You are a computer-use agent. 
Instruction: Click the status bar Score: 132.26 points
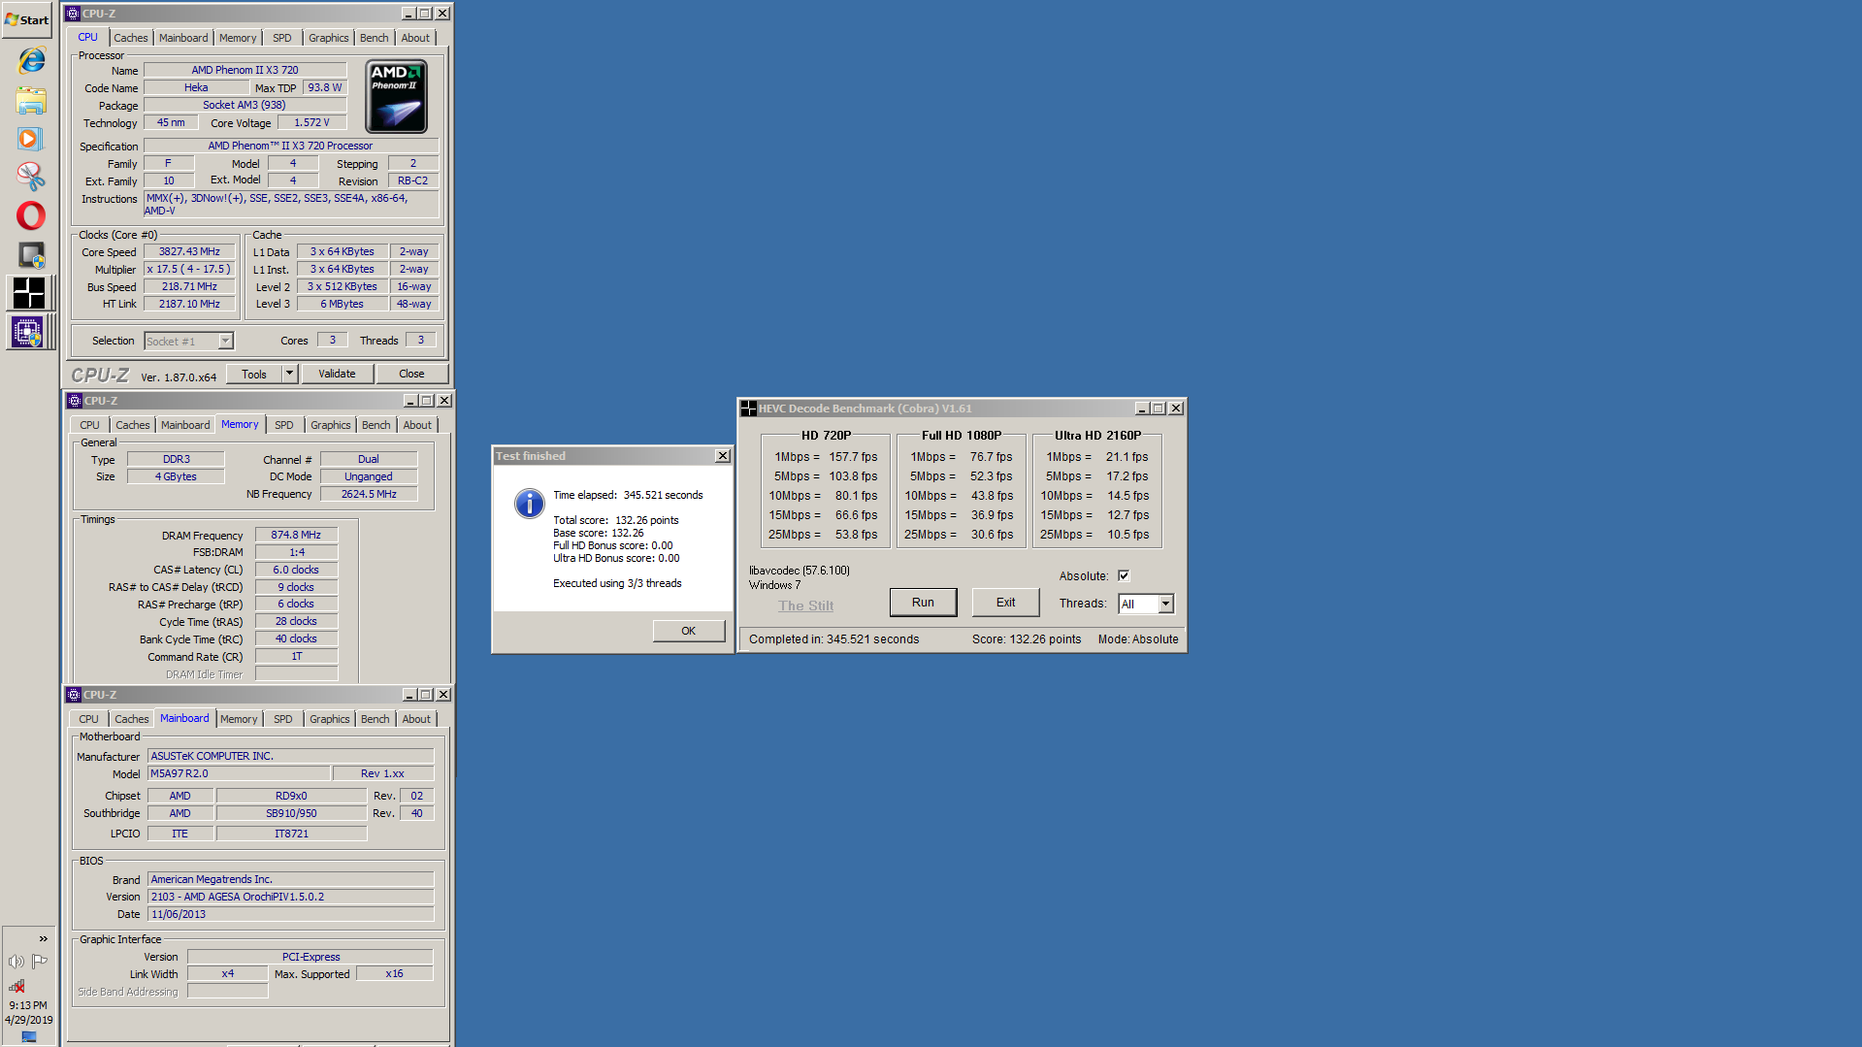coord(1027,639)
